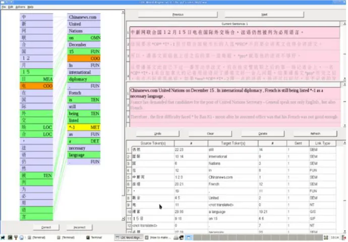Open the File menu

[x=4, y=7]
